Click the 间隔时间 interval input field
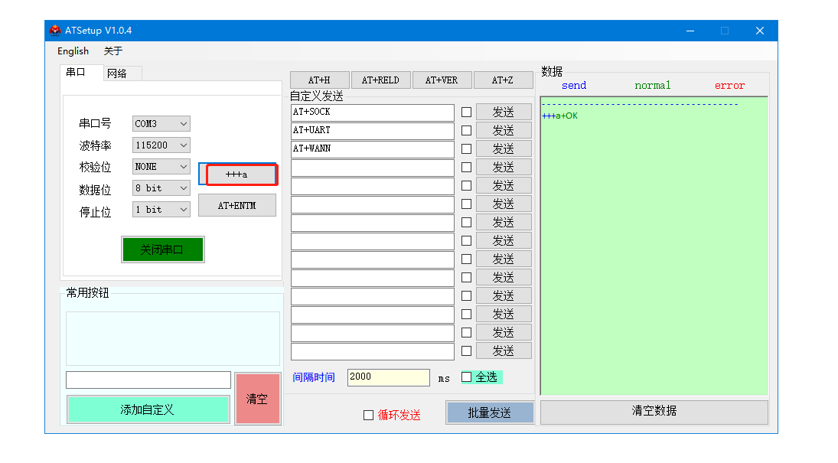 click(x=388, y=377)
